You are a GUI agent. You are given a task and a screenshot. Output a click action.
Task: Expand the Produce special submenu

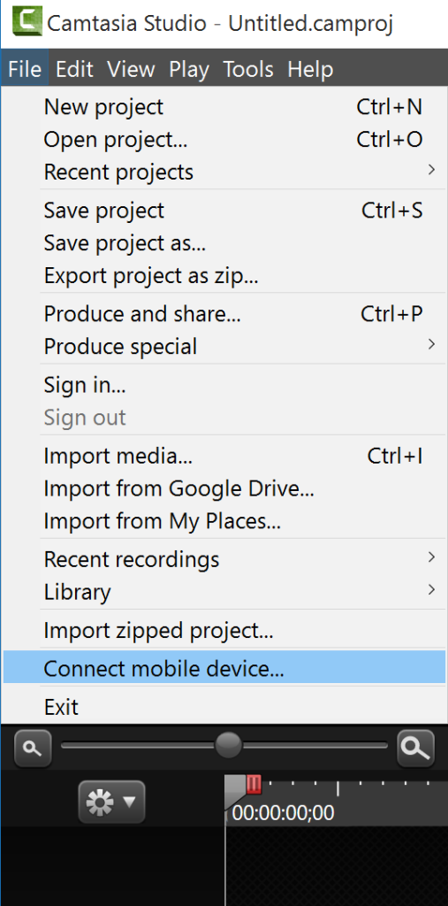(x=224, y=346)
